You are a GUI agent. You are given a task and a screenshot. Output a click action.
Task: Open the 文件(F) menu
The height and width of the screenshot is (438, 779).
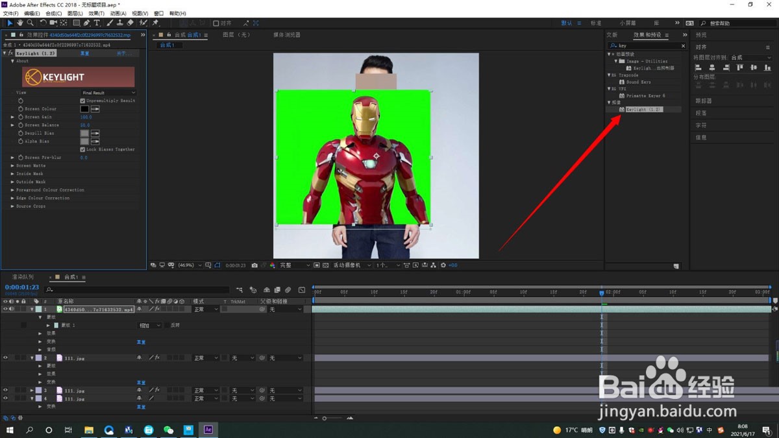[x=11, y=14]
